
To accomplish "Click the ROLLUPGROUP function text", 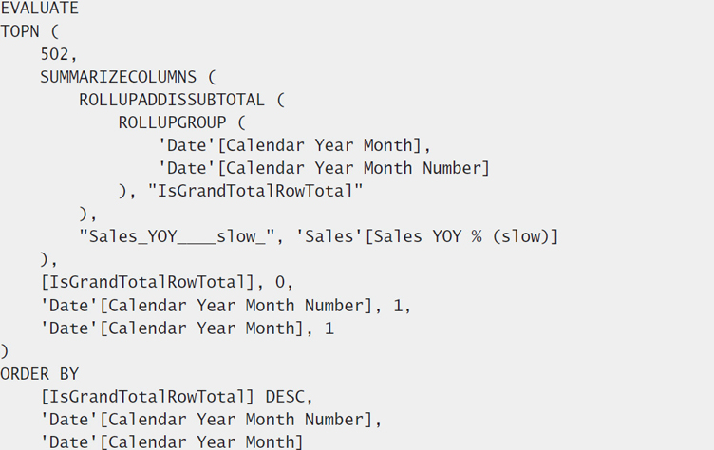I will tap(172, 122).
